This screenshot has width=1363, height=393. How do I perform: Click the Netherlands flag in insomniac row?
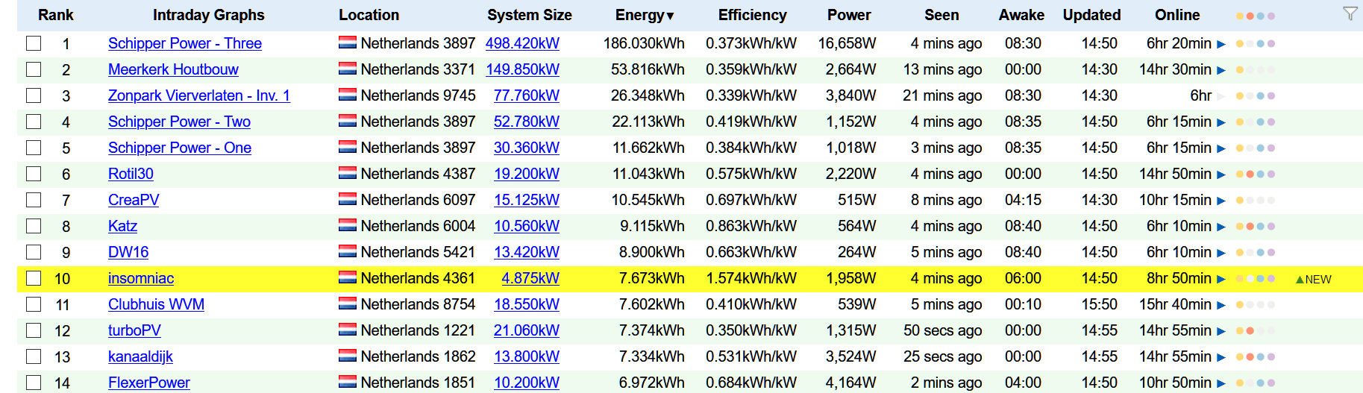pyautogui.click(x=347, y=277)
